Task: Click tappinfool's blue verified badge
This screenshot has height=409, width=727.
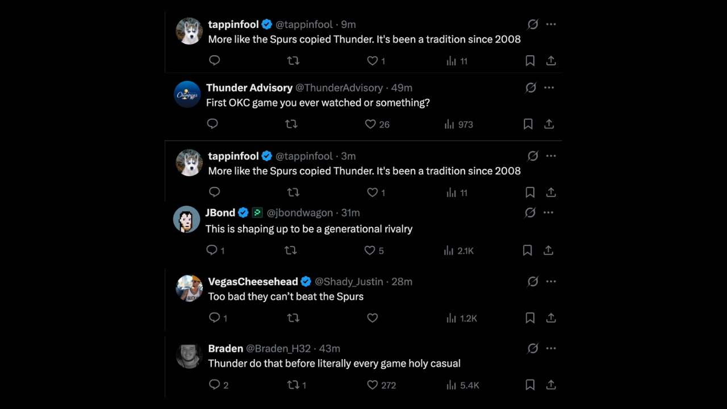Action: (x=266, y=24)
